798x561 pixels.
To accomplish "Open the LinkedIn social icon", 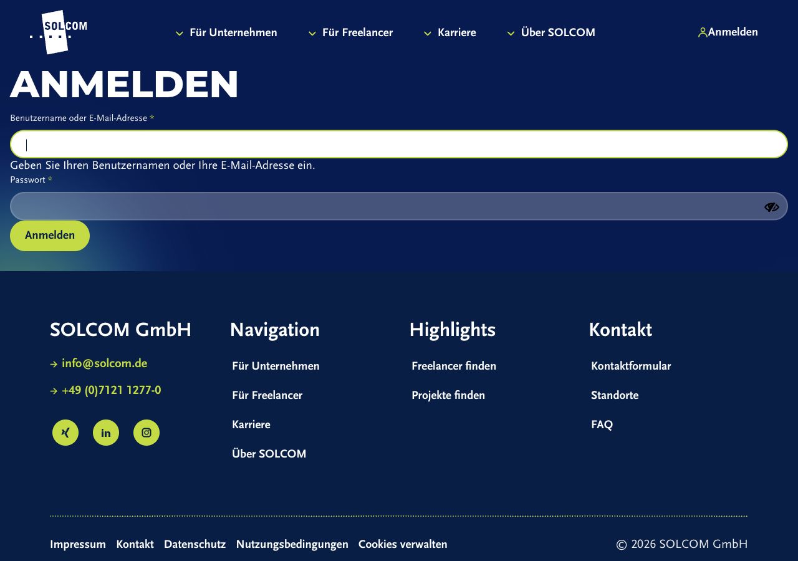I will point(106,433).
